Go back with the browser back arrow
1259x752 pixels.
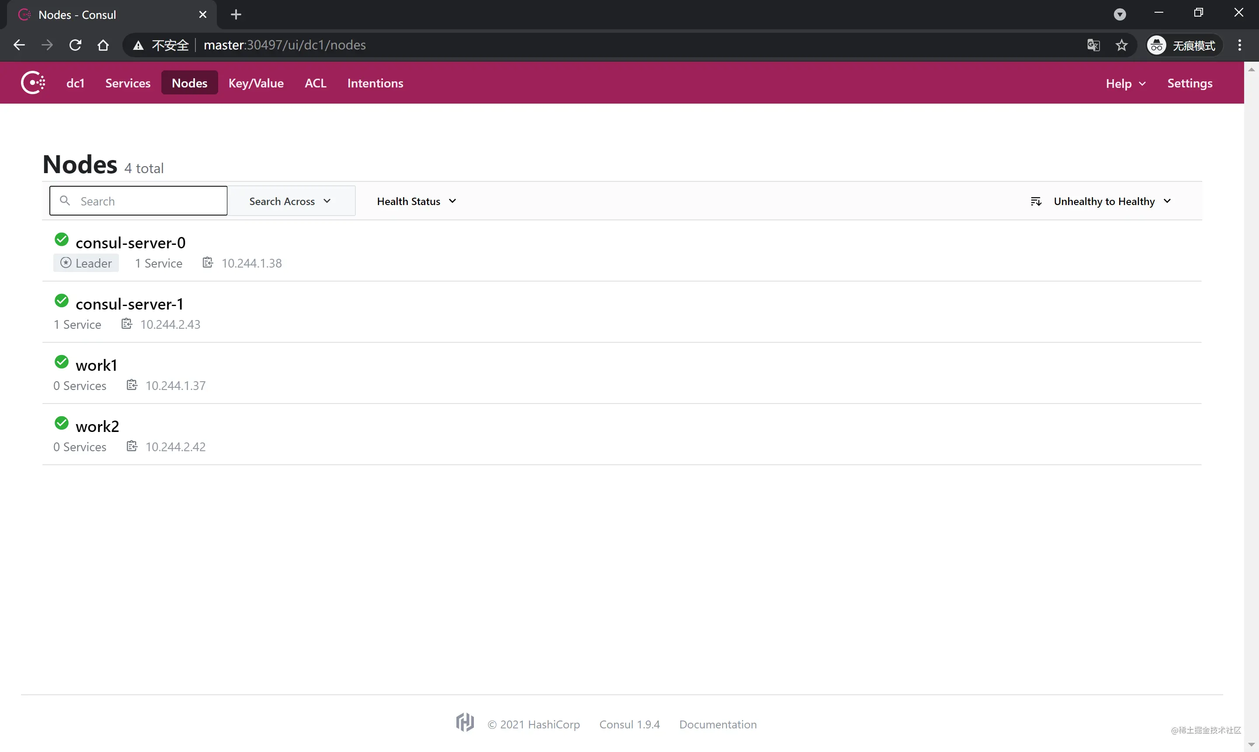click(x=19, y=45)
